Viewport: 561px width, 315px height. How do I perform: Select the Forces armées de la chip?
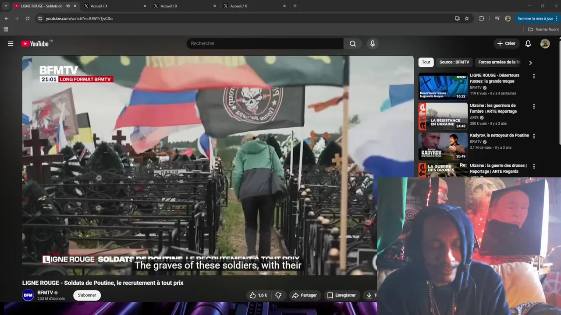499,62
